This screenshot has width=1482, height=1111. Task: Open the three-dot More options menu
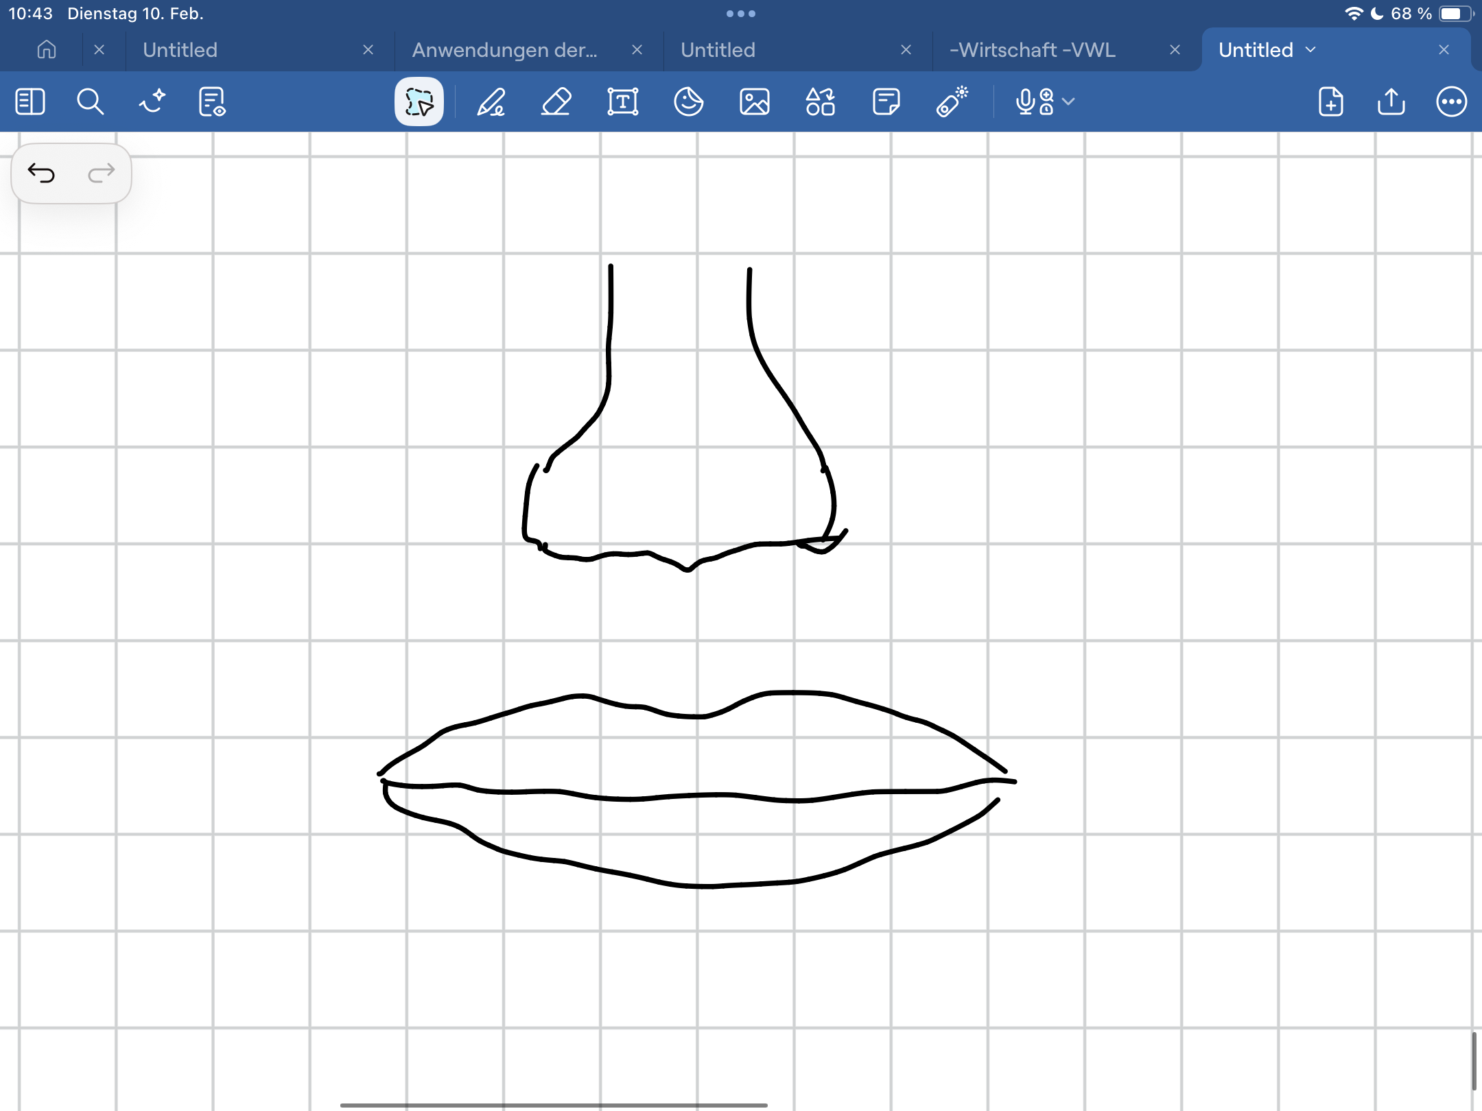(1451, 102)
